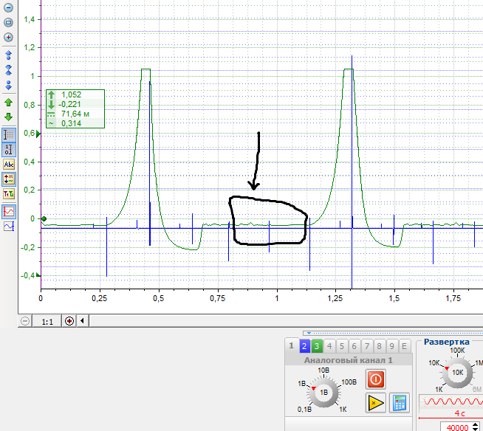Click the vertical zoom out minus icon
Viewport: 483px width, 431px height.
[8, 7]
